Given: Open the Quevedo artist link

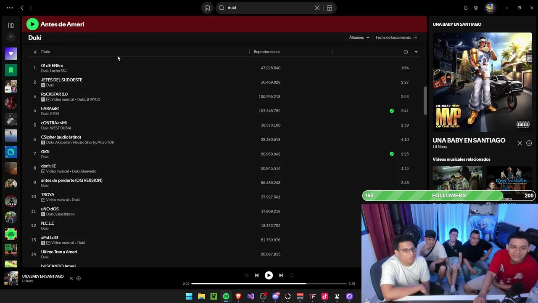Looking at the screenshot, I should [x=89, y=171].
